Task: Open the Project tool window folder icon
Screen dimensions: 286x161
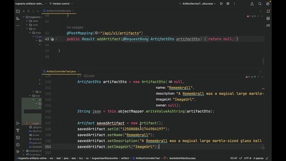Action: (18, 11)
